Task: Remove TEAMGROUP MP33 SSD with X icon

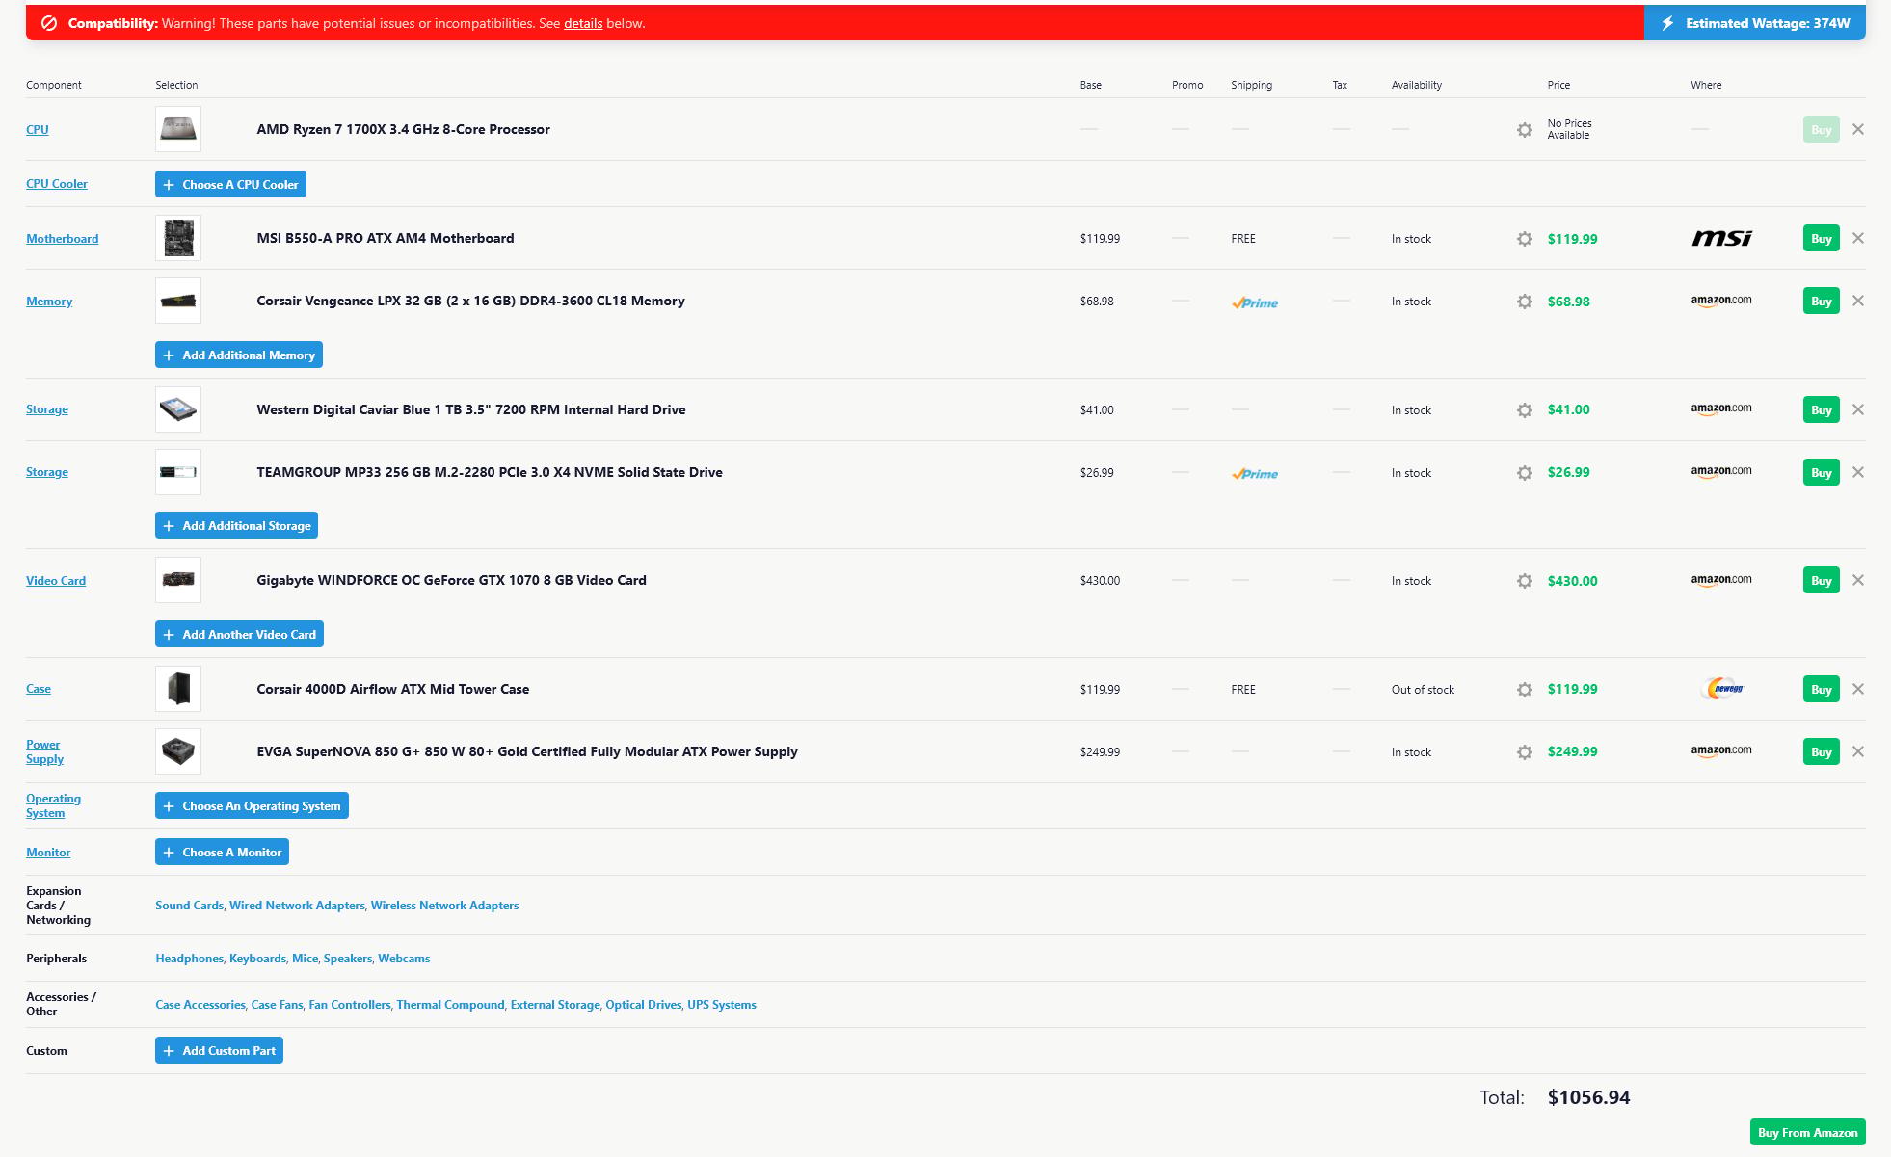Action: point(1858,472)
